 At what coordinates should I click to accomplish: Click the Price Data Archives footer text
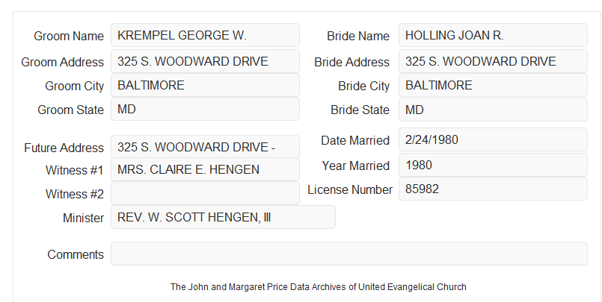click(x=319, y=287)
